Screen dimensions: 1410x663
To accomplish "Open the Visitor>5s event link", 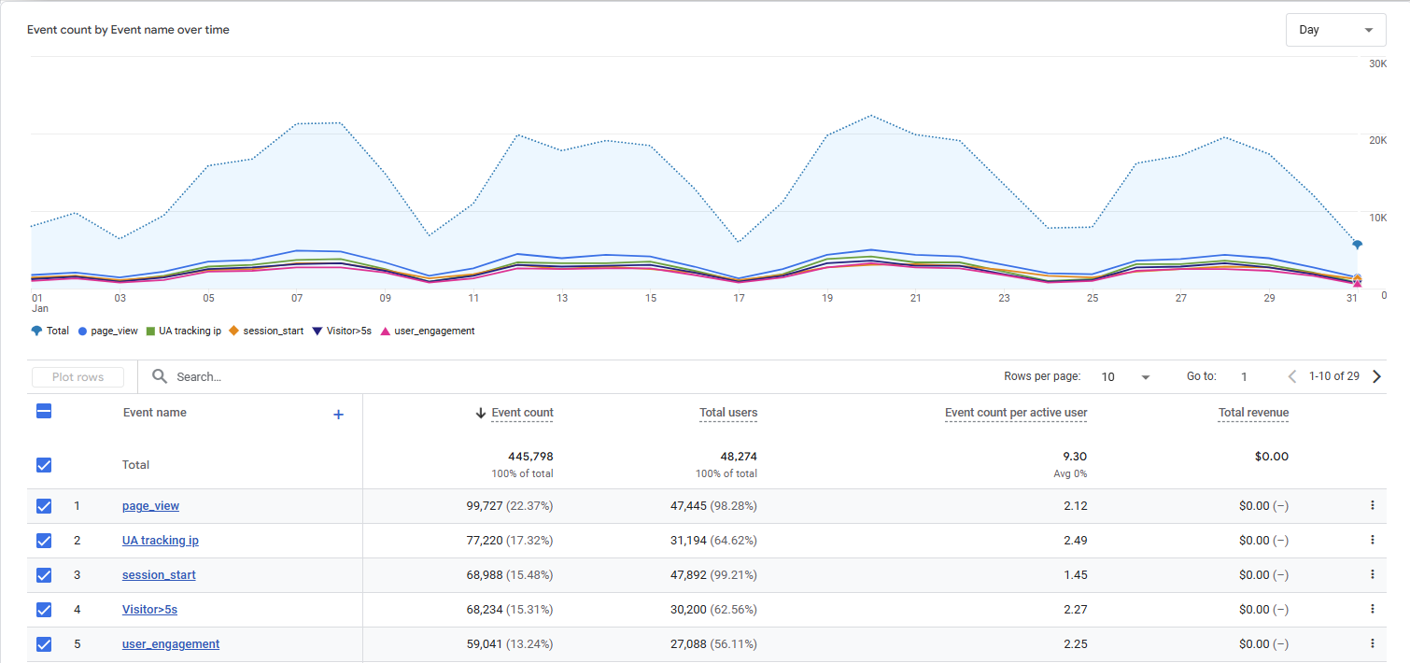I will 149,610.
